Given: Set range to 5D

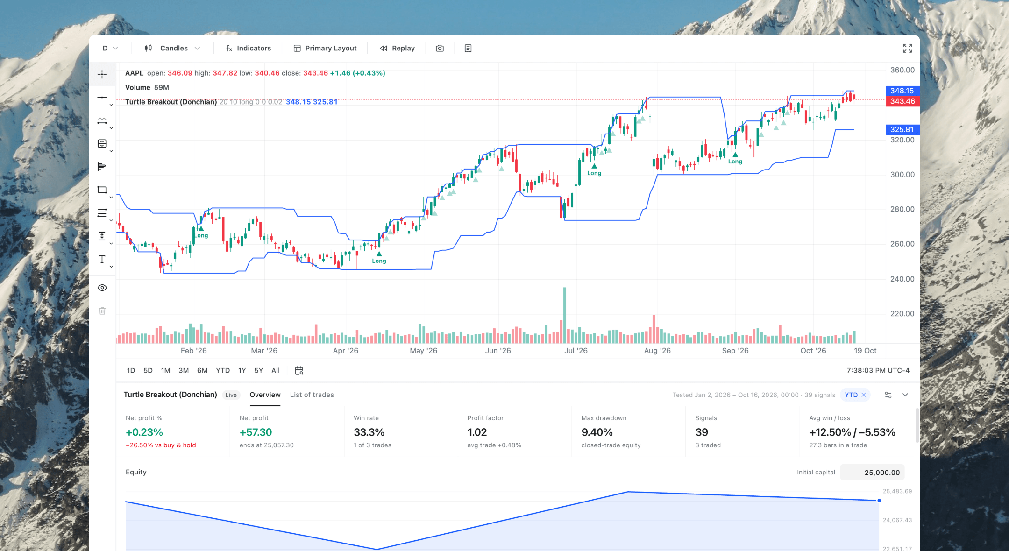Looking at the screenshot, I should [148, 370].
